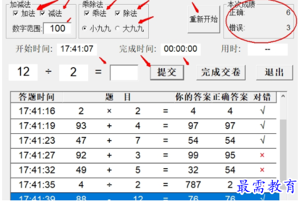This screenshot has width=301, height=203.
Task: Click the wrong answer 99 cell
Action: (193, 155)
